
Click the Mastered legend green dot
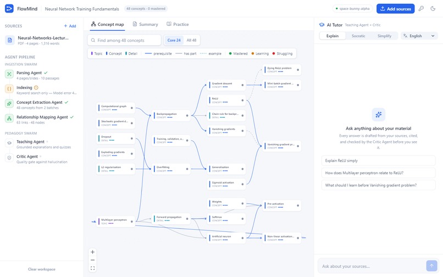[x=230, y=53]
